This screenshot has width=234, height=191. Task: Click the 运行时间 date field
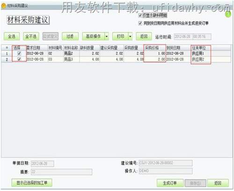183,37
